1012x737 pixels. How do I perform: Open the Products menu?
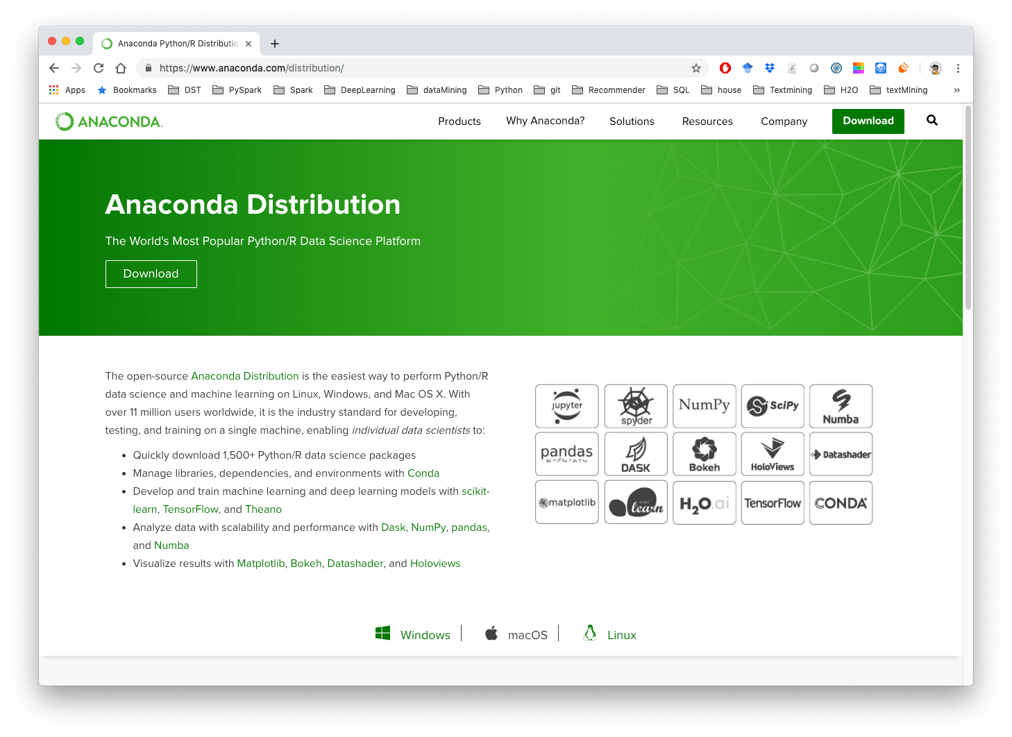[x=459, y=121]
